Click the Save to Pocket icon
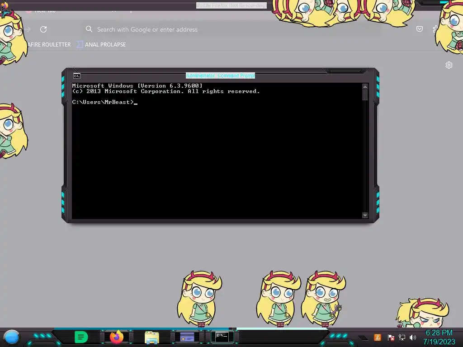463x347 pixels. coord(419,29)
